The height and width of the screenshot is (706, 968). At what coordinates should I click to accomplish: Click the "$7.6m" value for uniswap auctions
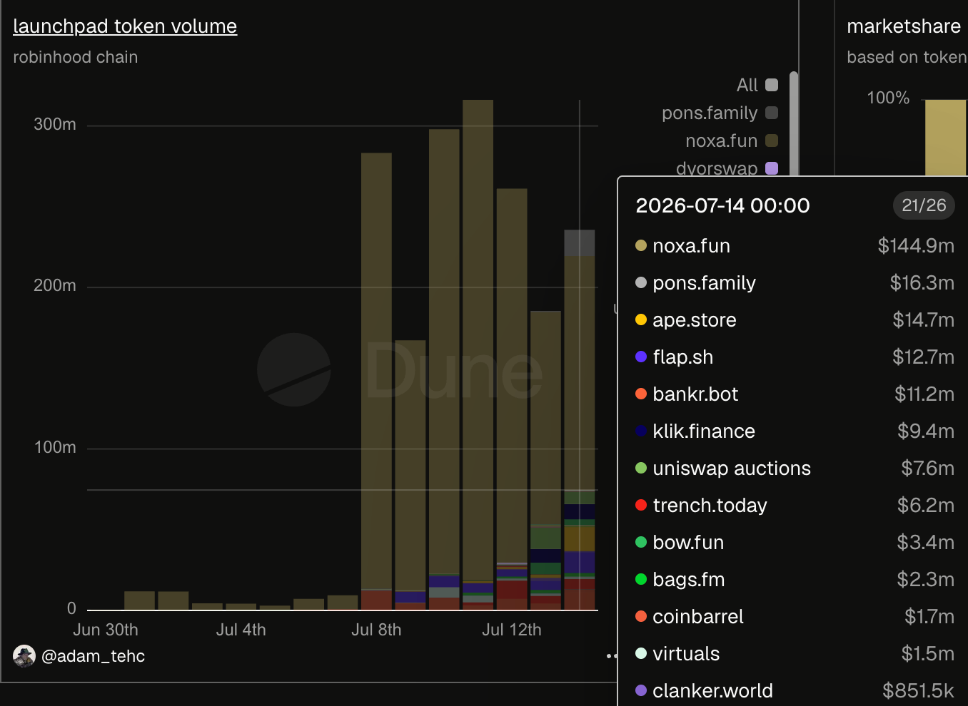927,469
